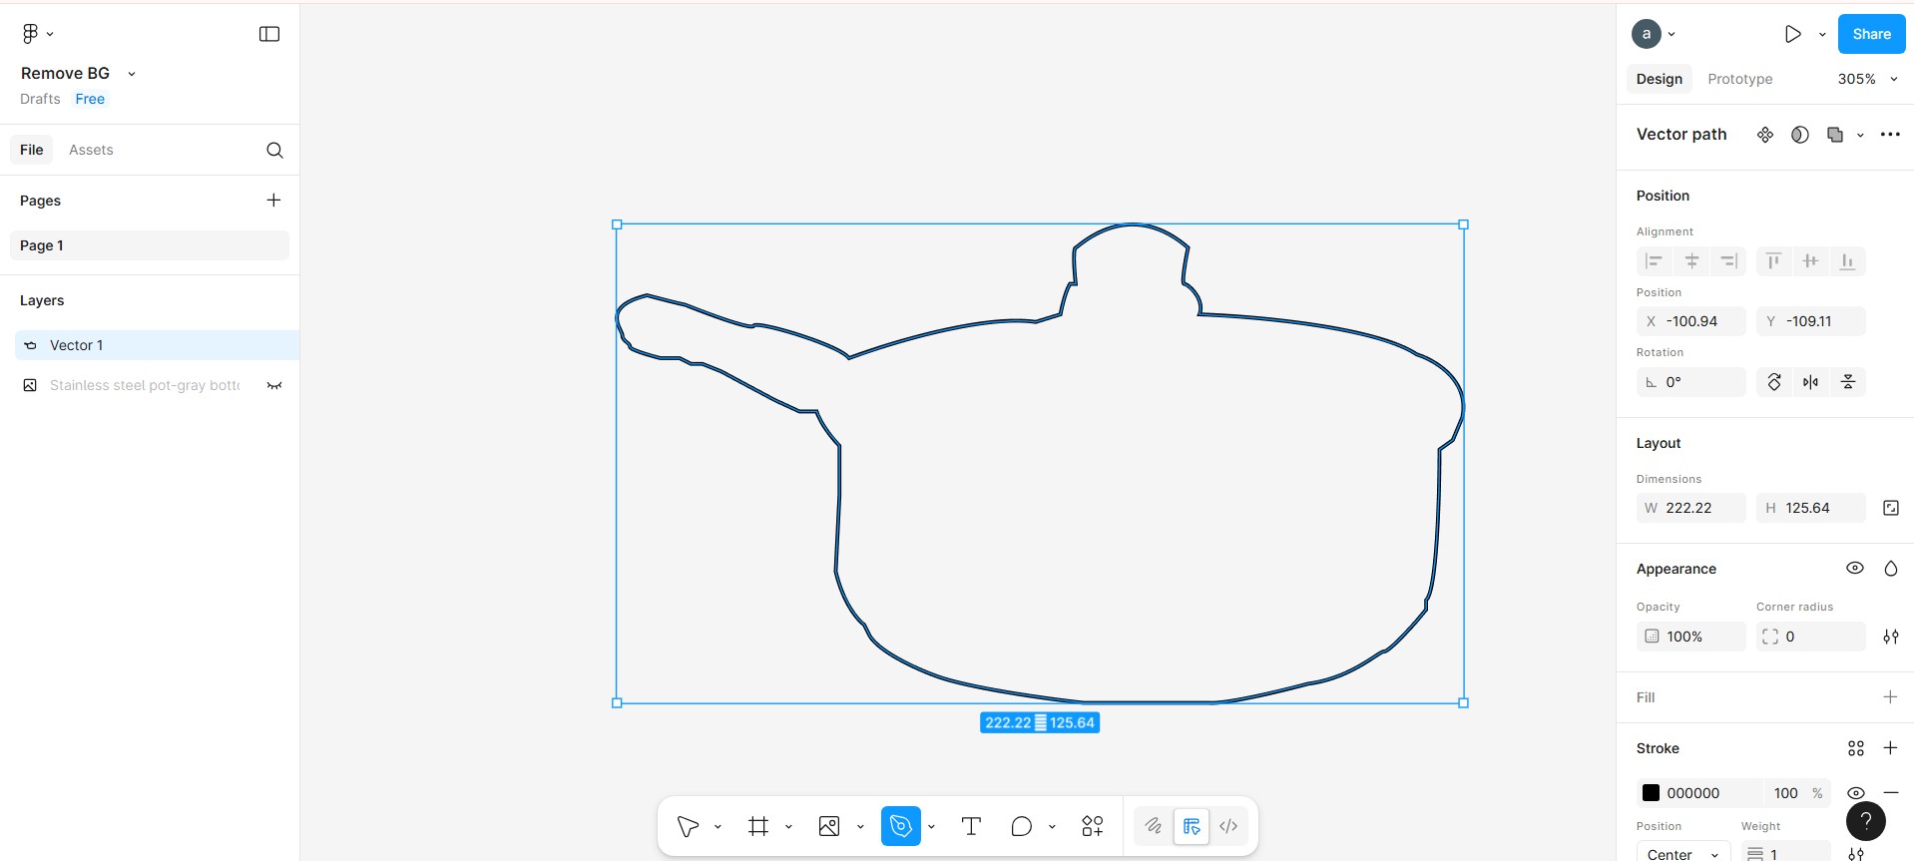Open the Move tool options chevron
1914x861 pixels.
(718, 826)
